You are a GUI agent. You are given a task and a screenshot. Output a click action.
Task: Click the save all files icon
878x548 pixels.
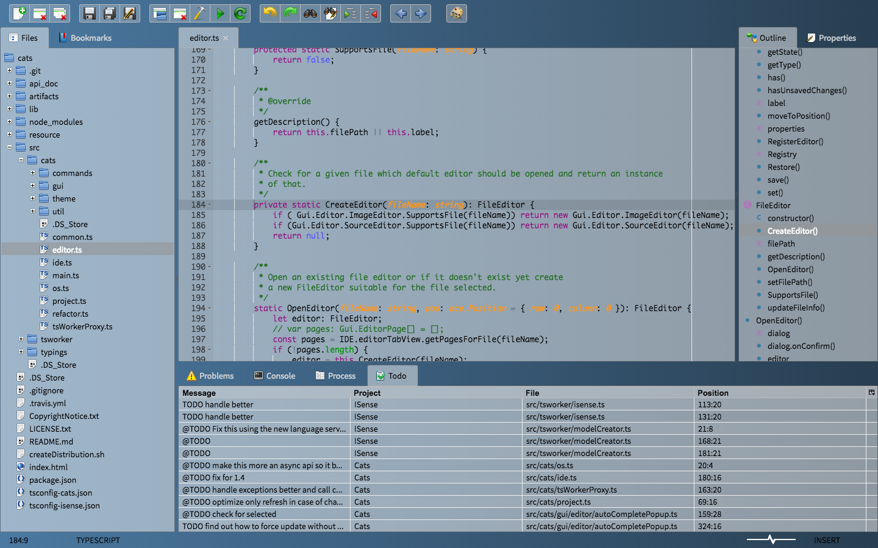coord(110,13)
